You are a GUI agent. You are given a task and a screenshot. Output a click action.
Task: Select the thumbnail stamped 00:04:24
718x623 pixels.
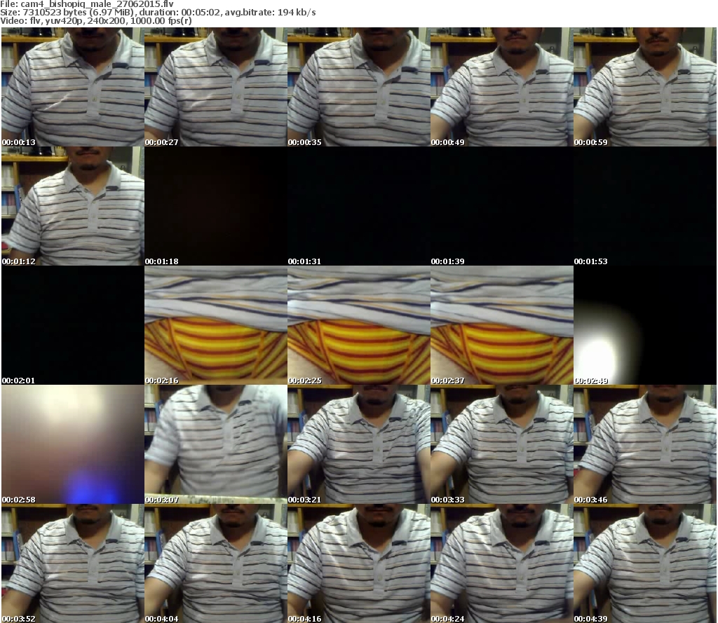(502, 563)
